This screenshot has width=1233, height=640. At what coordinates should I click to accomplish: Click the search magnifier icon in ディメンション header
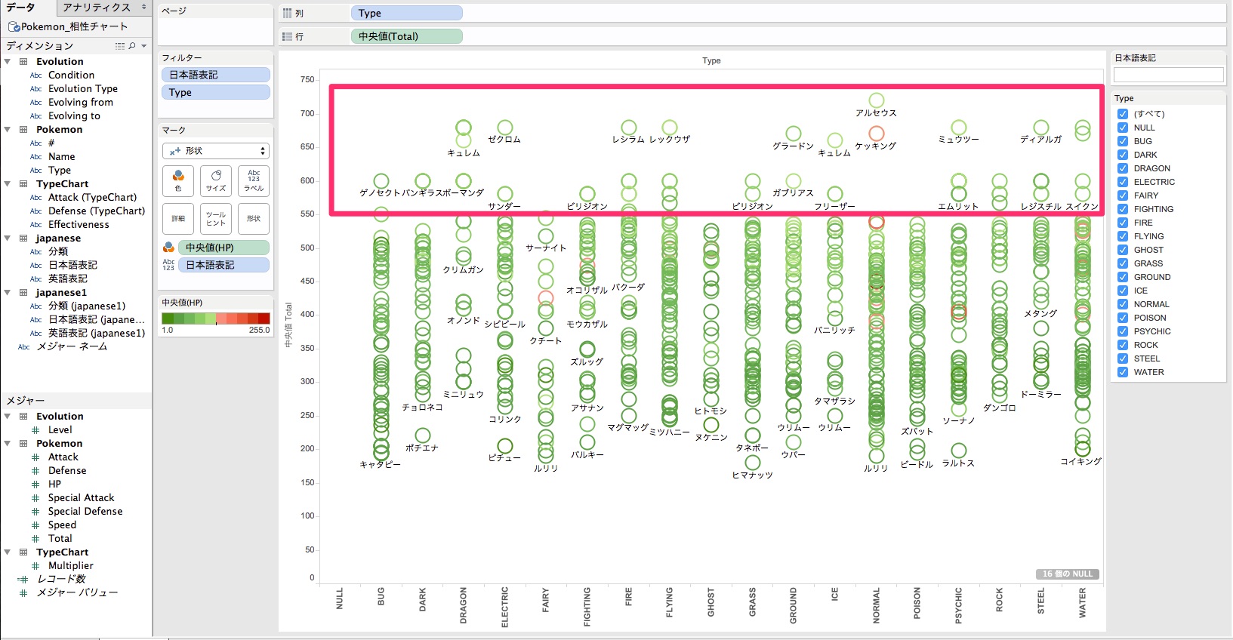point(132,46)
